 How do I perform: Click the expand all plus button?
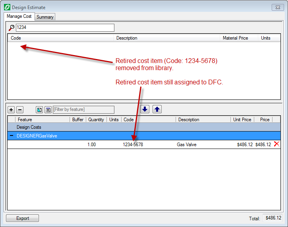(x=11, y=110)
